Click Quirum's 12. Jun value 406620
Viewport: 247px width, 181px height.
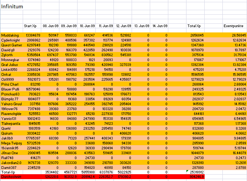coord(125,133)
